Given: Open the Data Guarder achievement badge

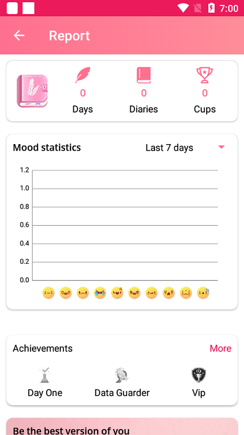Looking at the screenshot, I should click(x=122, y=375).
